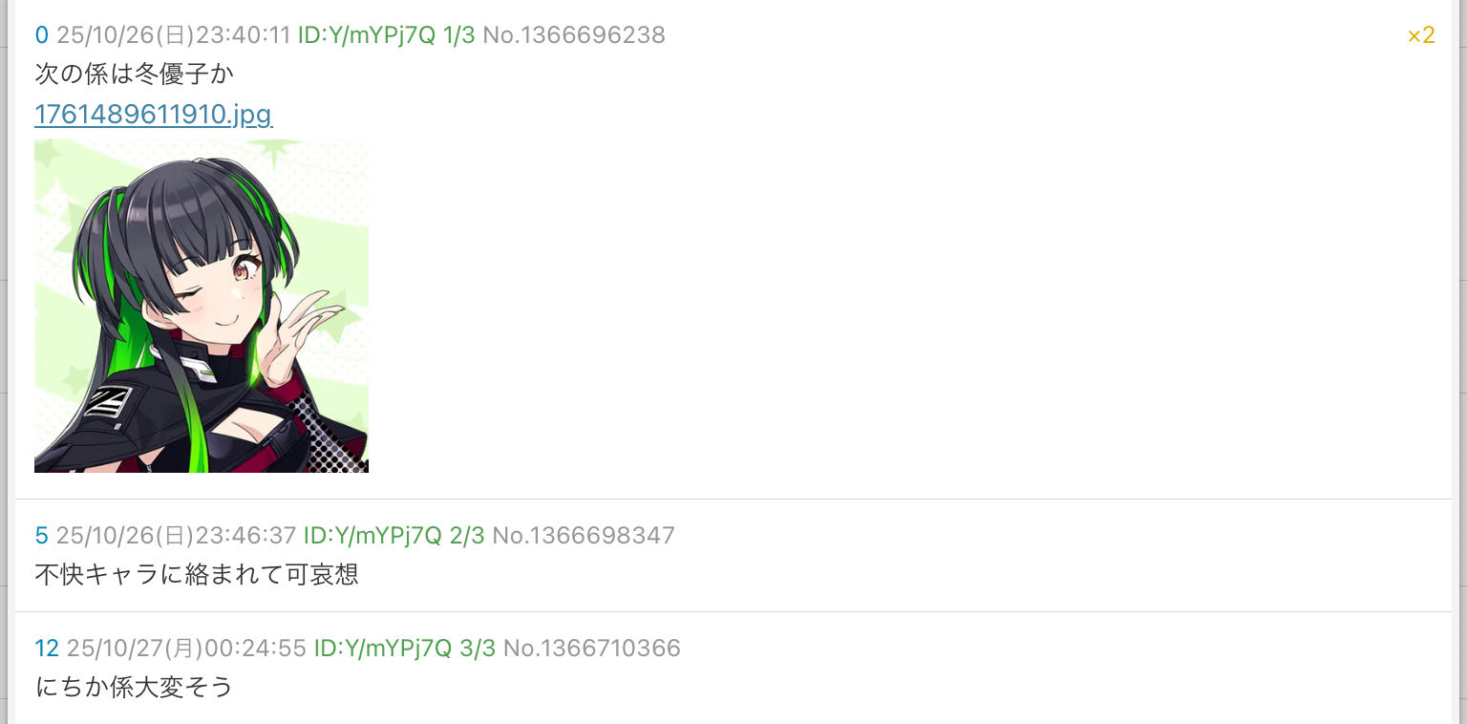Click No.1366698347 post number
This screenshot has height=724, width=1467.
[x=584, y=536]
